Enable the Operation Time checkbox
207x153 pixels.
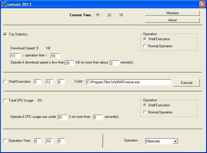5,141
